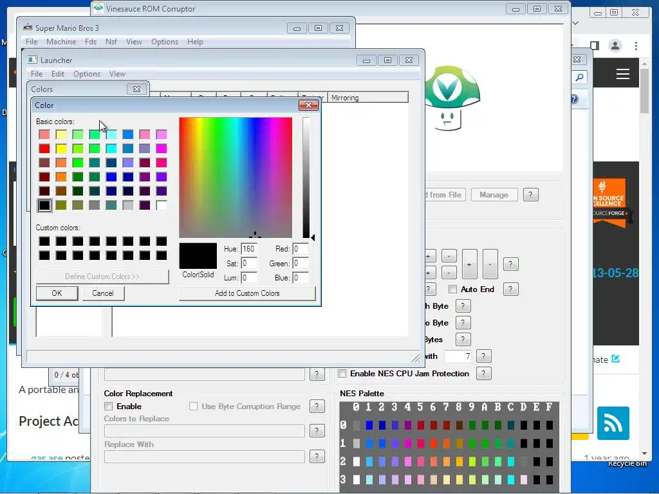Click the field containing value 7

pyautogui.click(x=458, y=356)
